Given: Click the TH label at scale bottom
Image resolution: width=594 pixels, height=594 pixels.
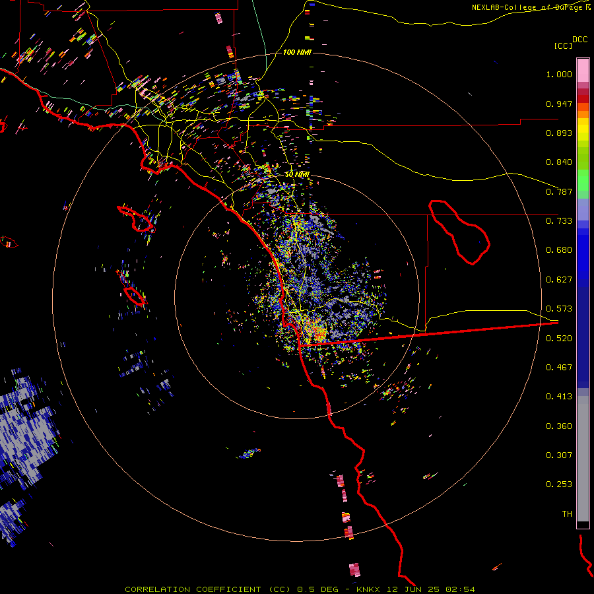Looking at the screenshot, I should pos(567,514).
